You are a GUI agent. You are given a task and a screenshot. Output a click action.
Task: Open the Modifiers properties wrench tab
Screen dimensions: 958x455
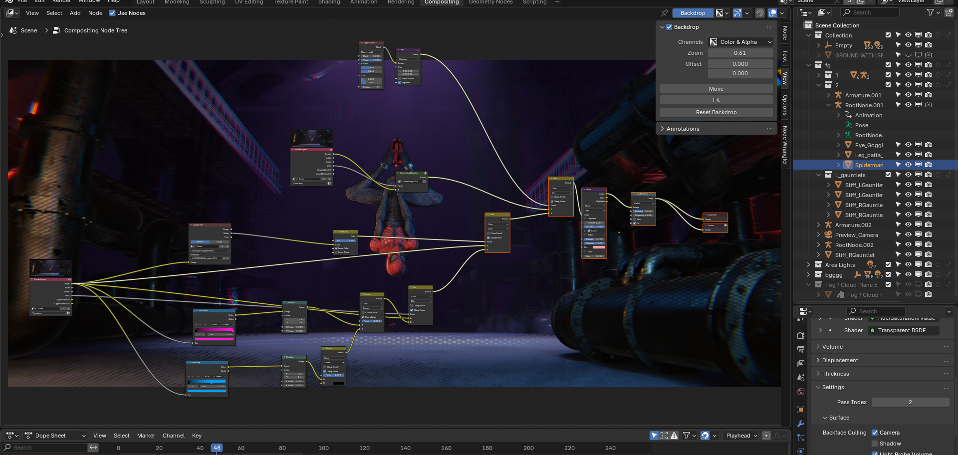(801, 424)
